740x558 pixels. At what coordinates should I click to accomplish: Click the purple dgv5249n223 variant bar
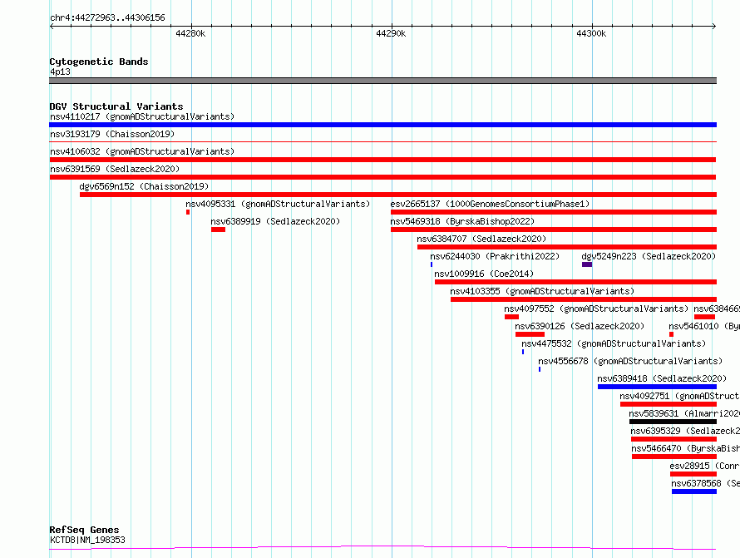(x=587, y=264)
